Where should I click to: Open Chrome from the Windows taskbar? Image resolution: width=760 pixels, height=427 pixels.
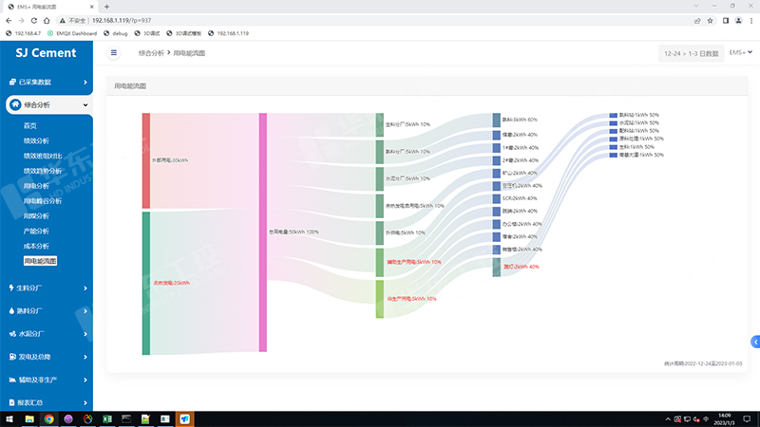tap(49, 418)
